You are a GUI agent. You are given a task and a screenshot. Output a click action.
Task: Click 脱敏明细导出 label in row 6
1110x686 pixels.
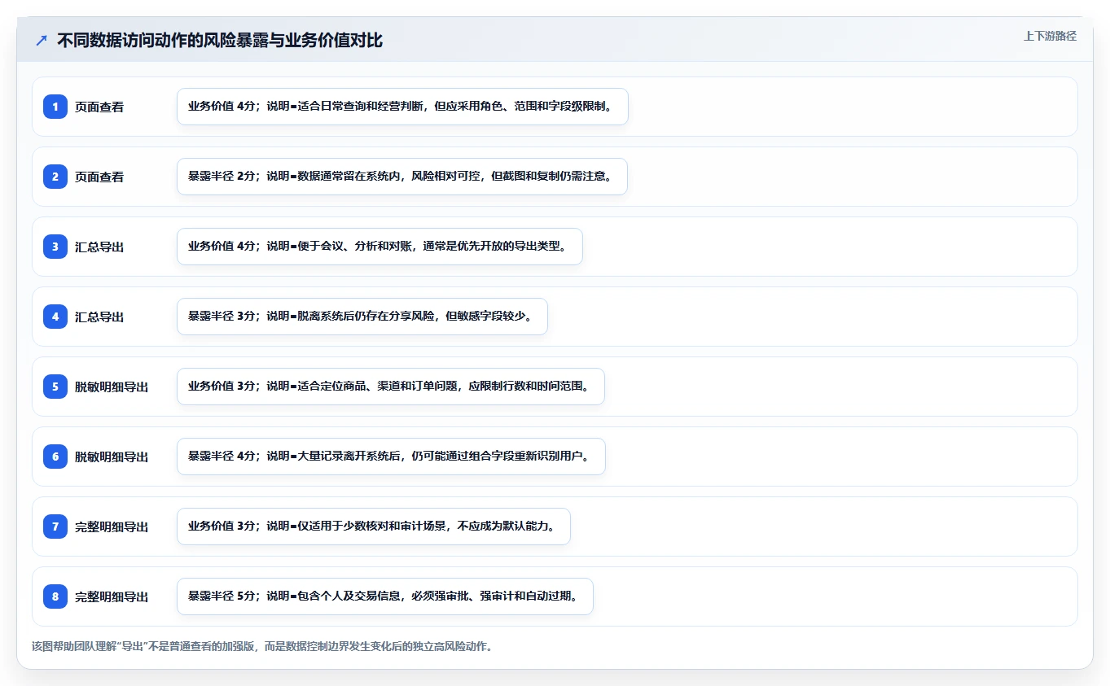click(x=112, y=457)
